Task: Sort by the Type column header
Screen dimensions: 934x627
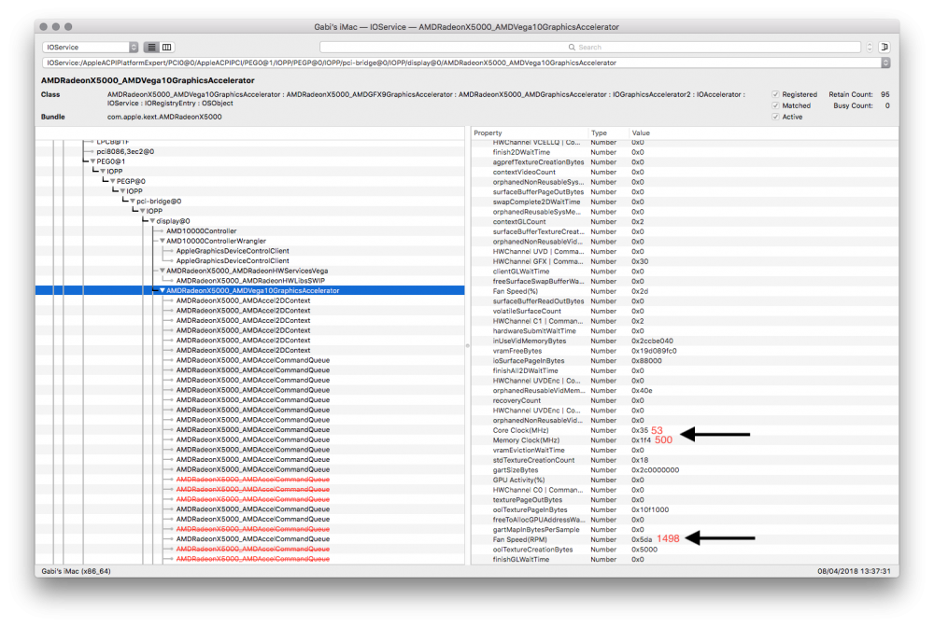Action: (608, 132)
